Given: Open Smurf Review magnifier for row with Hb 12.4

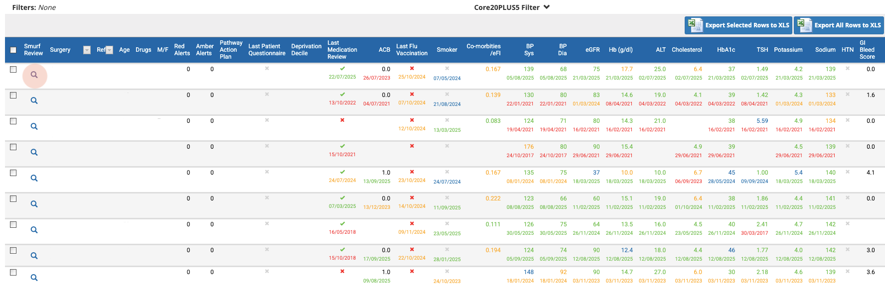Looking at the screenshot, I should tap(34, 256).
